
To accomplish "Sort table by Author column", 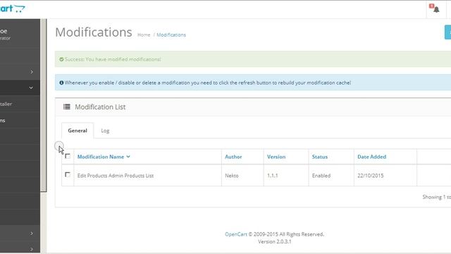I will [233, 157].
